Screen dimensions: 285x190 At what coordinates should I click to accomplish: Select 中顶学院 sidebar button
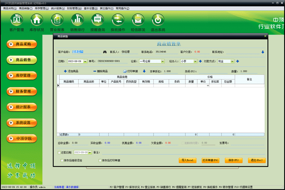[x=22, y=139]
